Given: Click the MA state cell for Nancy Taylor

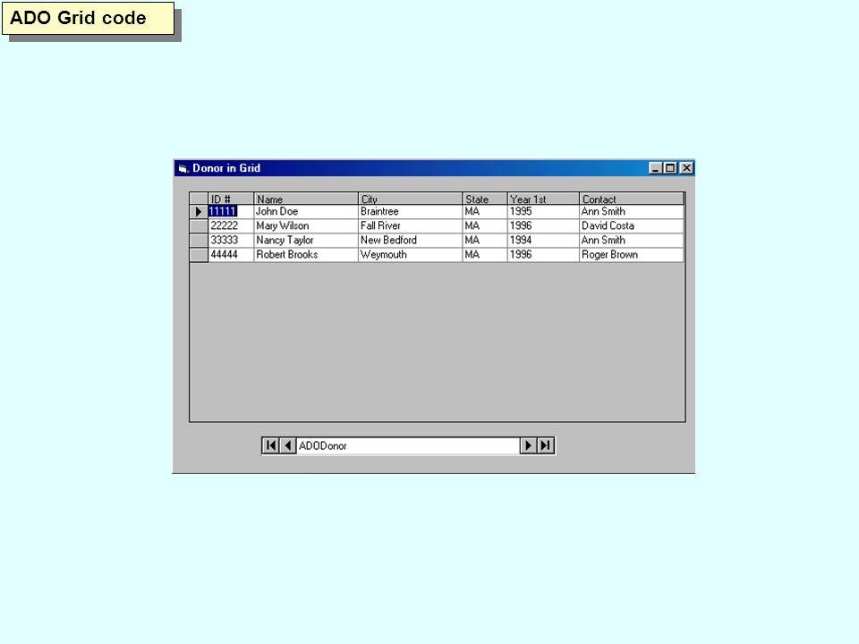Looking at the screenshot, I should pos(485,241).
